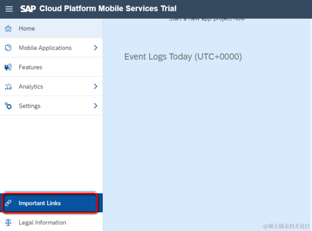Click the Event Logs Today (UTC+0000) heading

pos(183,57)
